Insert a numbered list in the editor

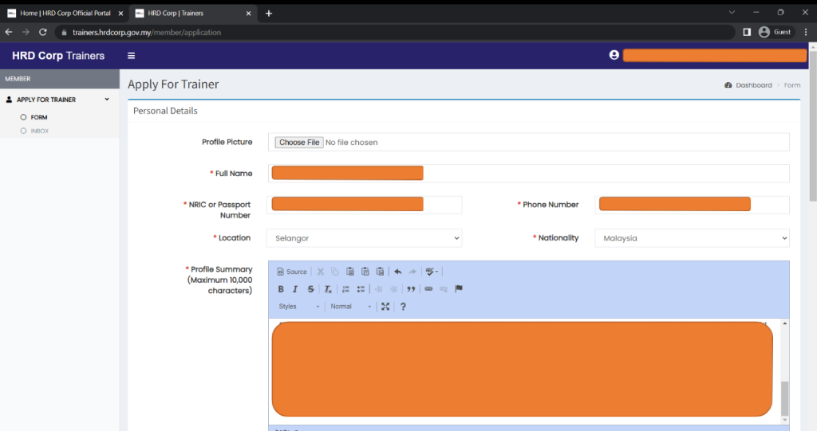(345, 289)
